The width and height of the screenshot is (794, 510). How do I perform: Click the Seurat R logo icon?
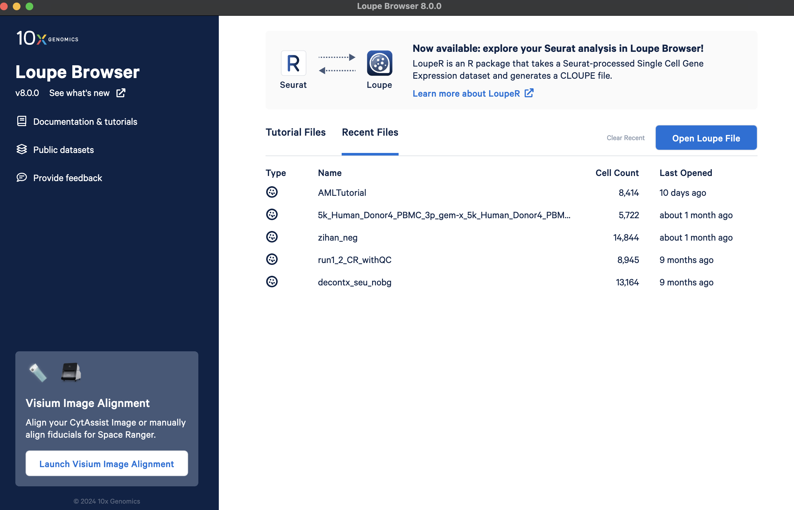pyautogui.click(x=293, y=63)
